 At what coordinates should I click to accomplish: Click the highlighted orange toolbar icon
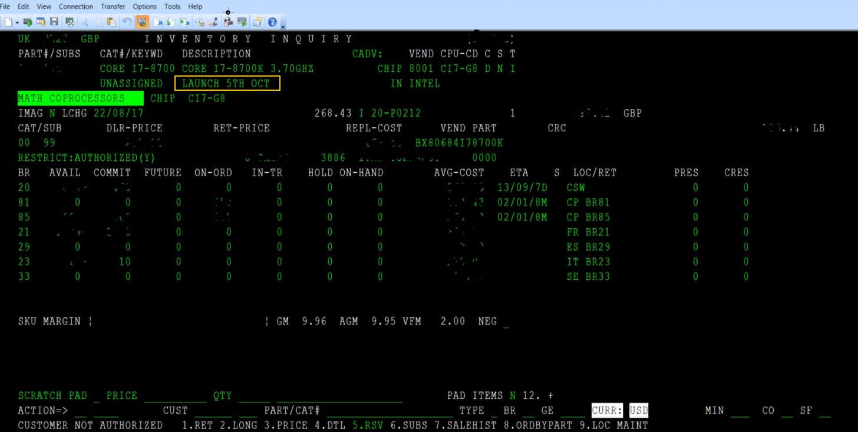[142, 22]
